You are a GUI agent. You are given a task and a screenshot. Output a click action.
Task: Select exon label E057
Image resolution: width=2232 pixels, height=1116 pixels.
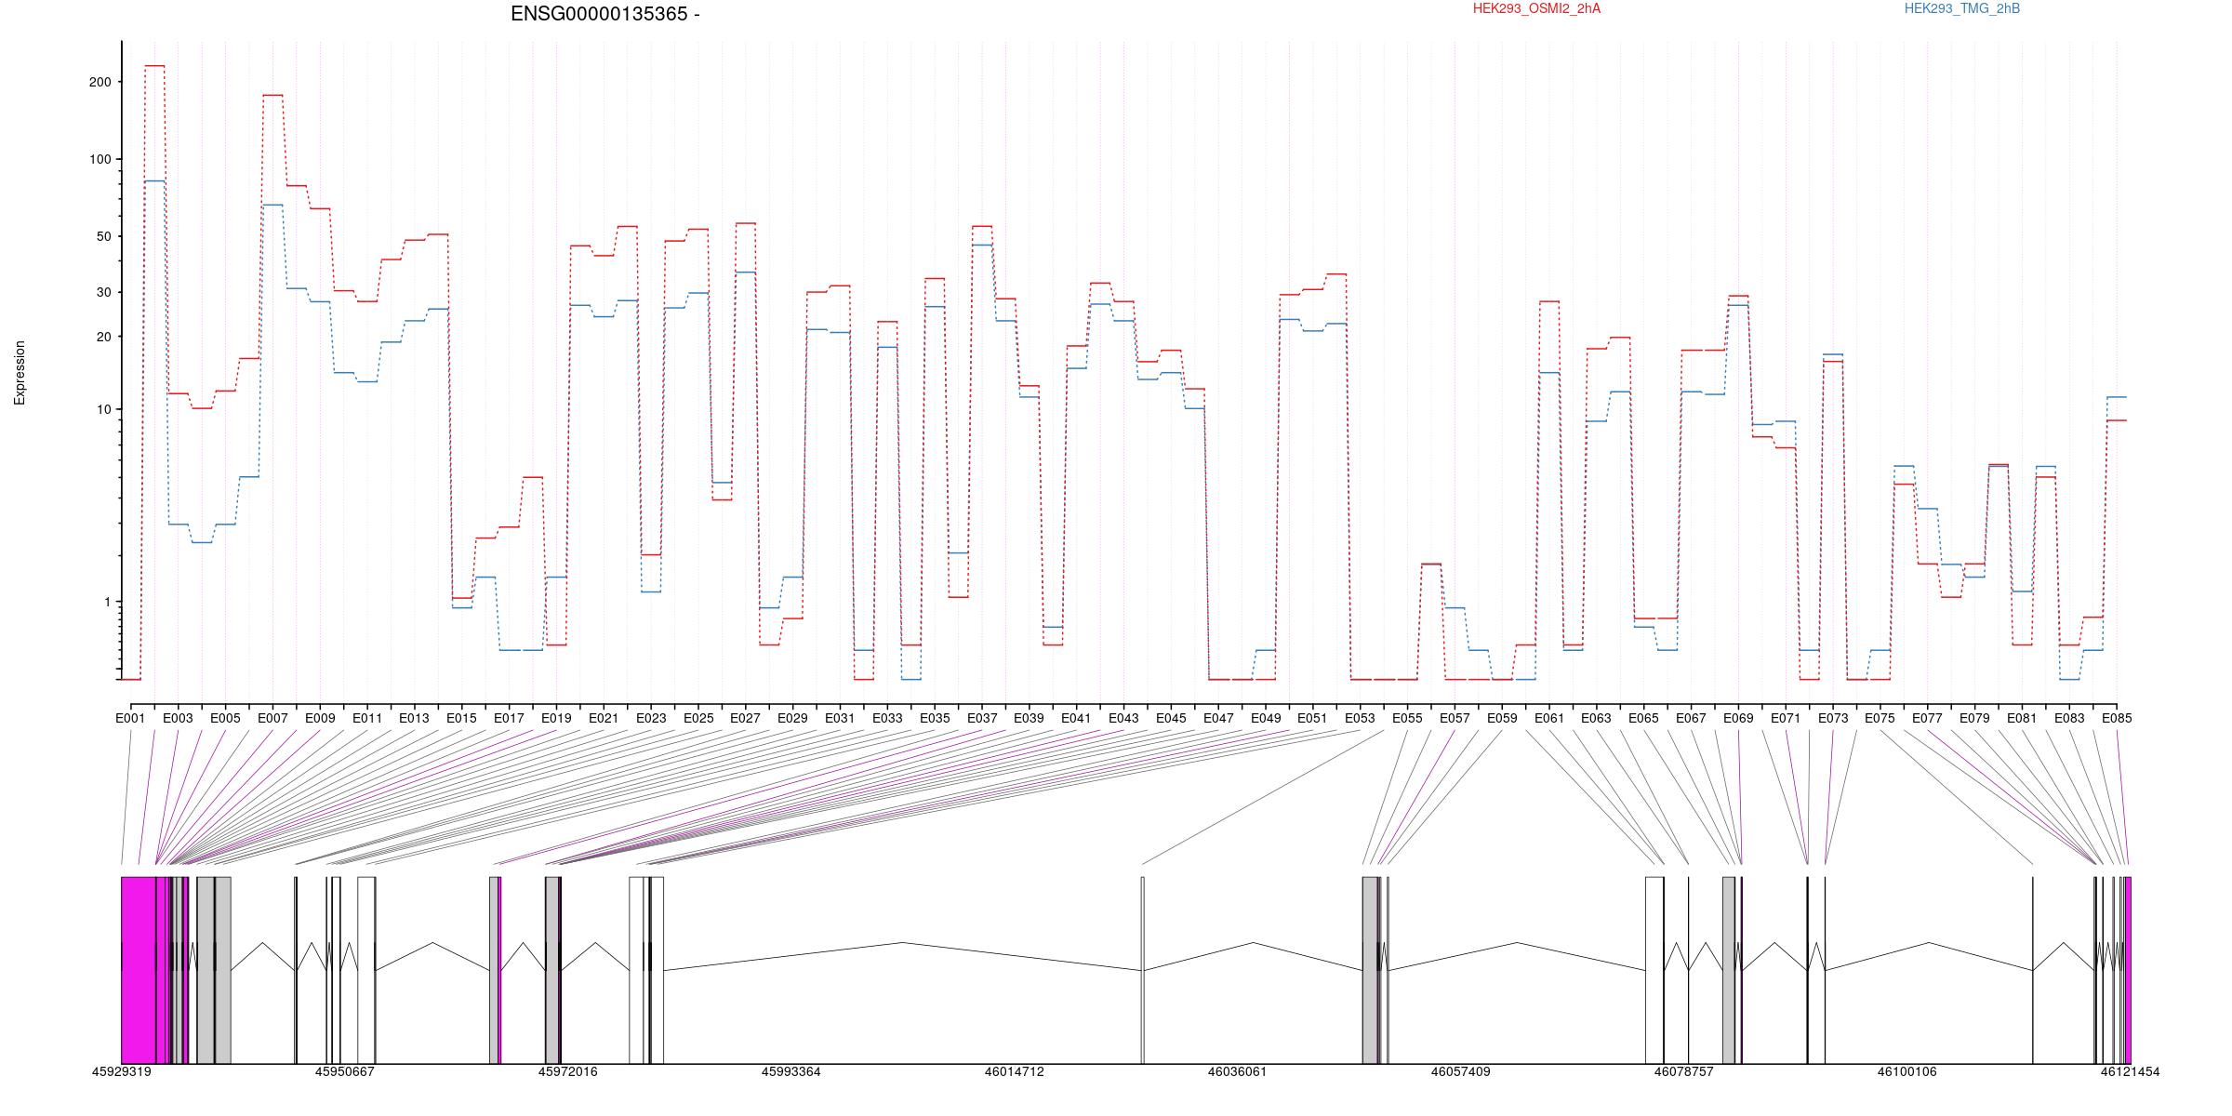coord(1455,718)
